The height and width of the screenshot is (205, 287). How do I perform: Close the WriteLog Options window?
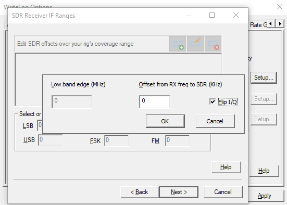tap(280, 7)
